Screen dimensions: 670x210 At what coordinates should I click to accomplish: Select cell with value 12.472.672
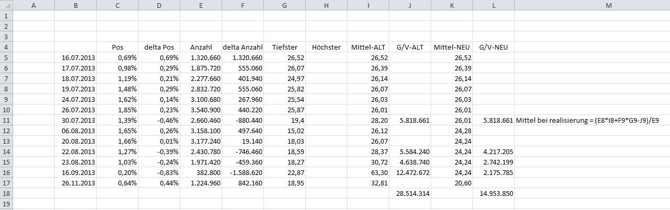click(410, 172)
